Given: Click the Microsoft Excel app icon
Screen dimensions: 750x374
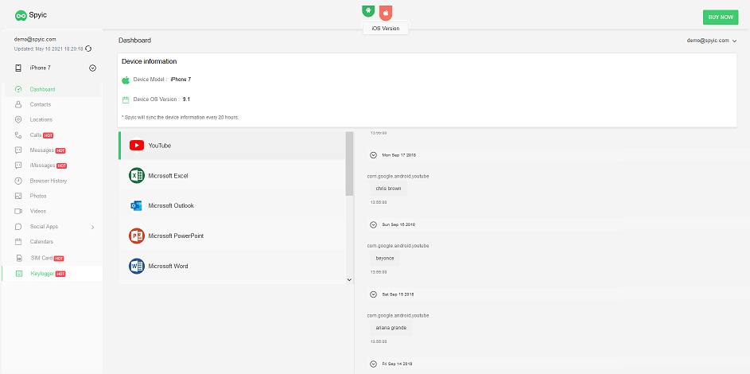Looking at the screenshot, I should pos(136,176).
